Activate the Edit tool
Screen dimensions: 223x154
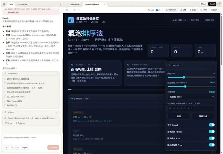[183, 10]
